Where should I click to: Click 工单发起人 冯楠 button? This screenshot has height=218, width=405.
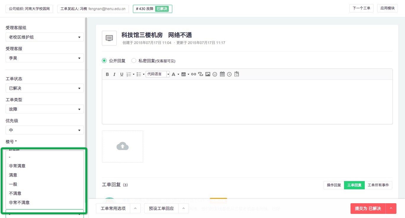pyautogui.click(x=93, y=9)
